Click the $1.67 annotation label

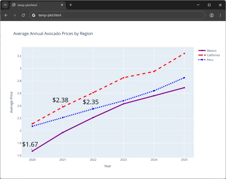30,144
